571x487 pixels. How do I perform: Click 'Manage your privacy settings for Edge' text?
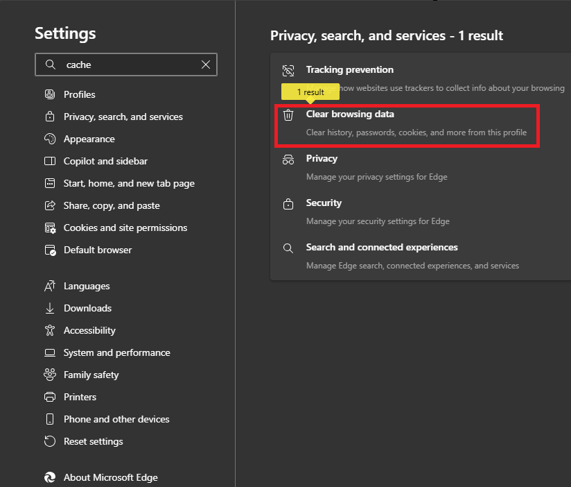[376, 177]
